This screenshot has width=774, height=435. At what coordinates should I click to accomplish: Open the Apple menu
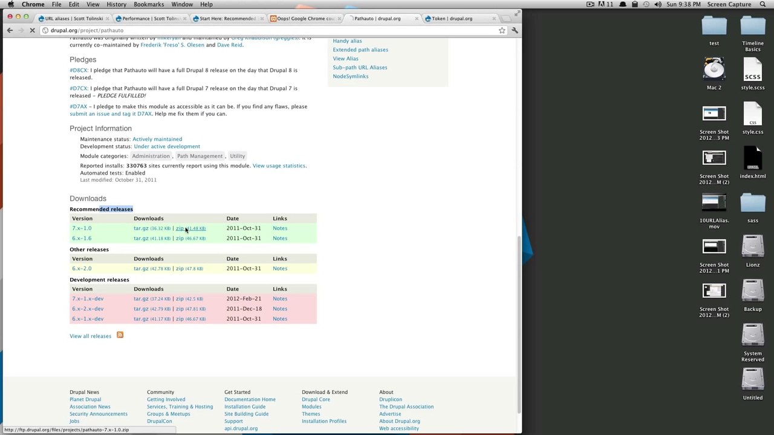11,4
